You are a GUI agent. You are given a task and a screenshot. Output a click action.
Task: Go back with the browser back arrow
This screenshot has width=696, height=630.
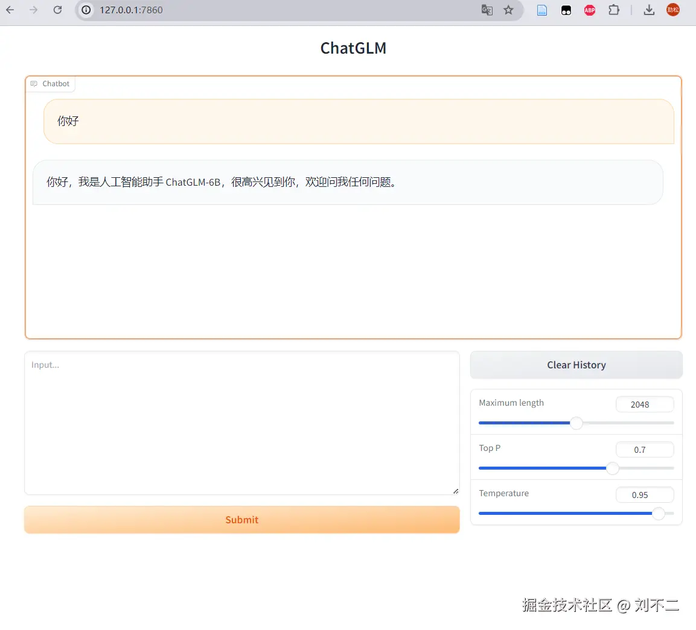(x=10, y=10)
